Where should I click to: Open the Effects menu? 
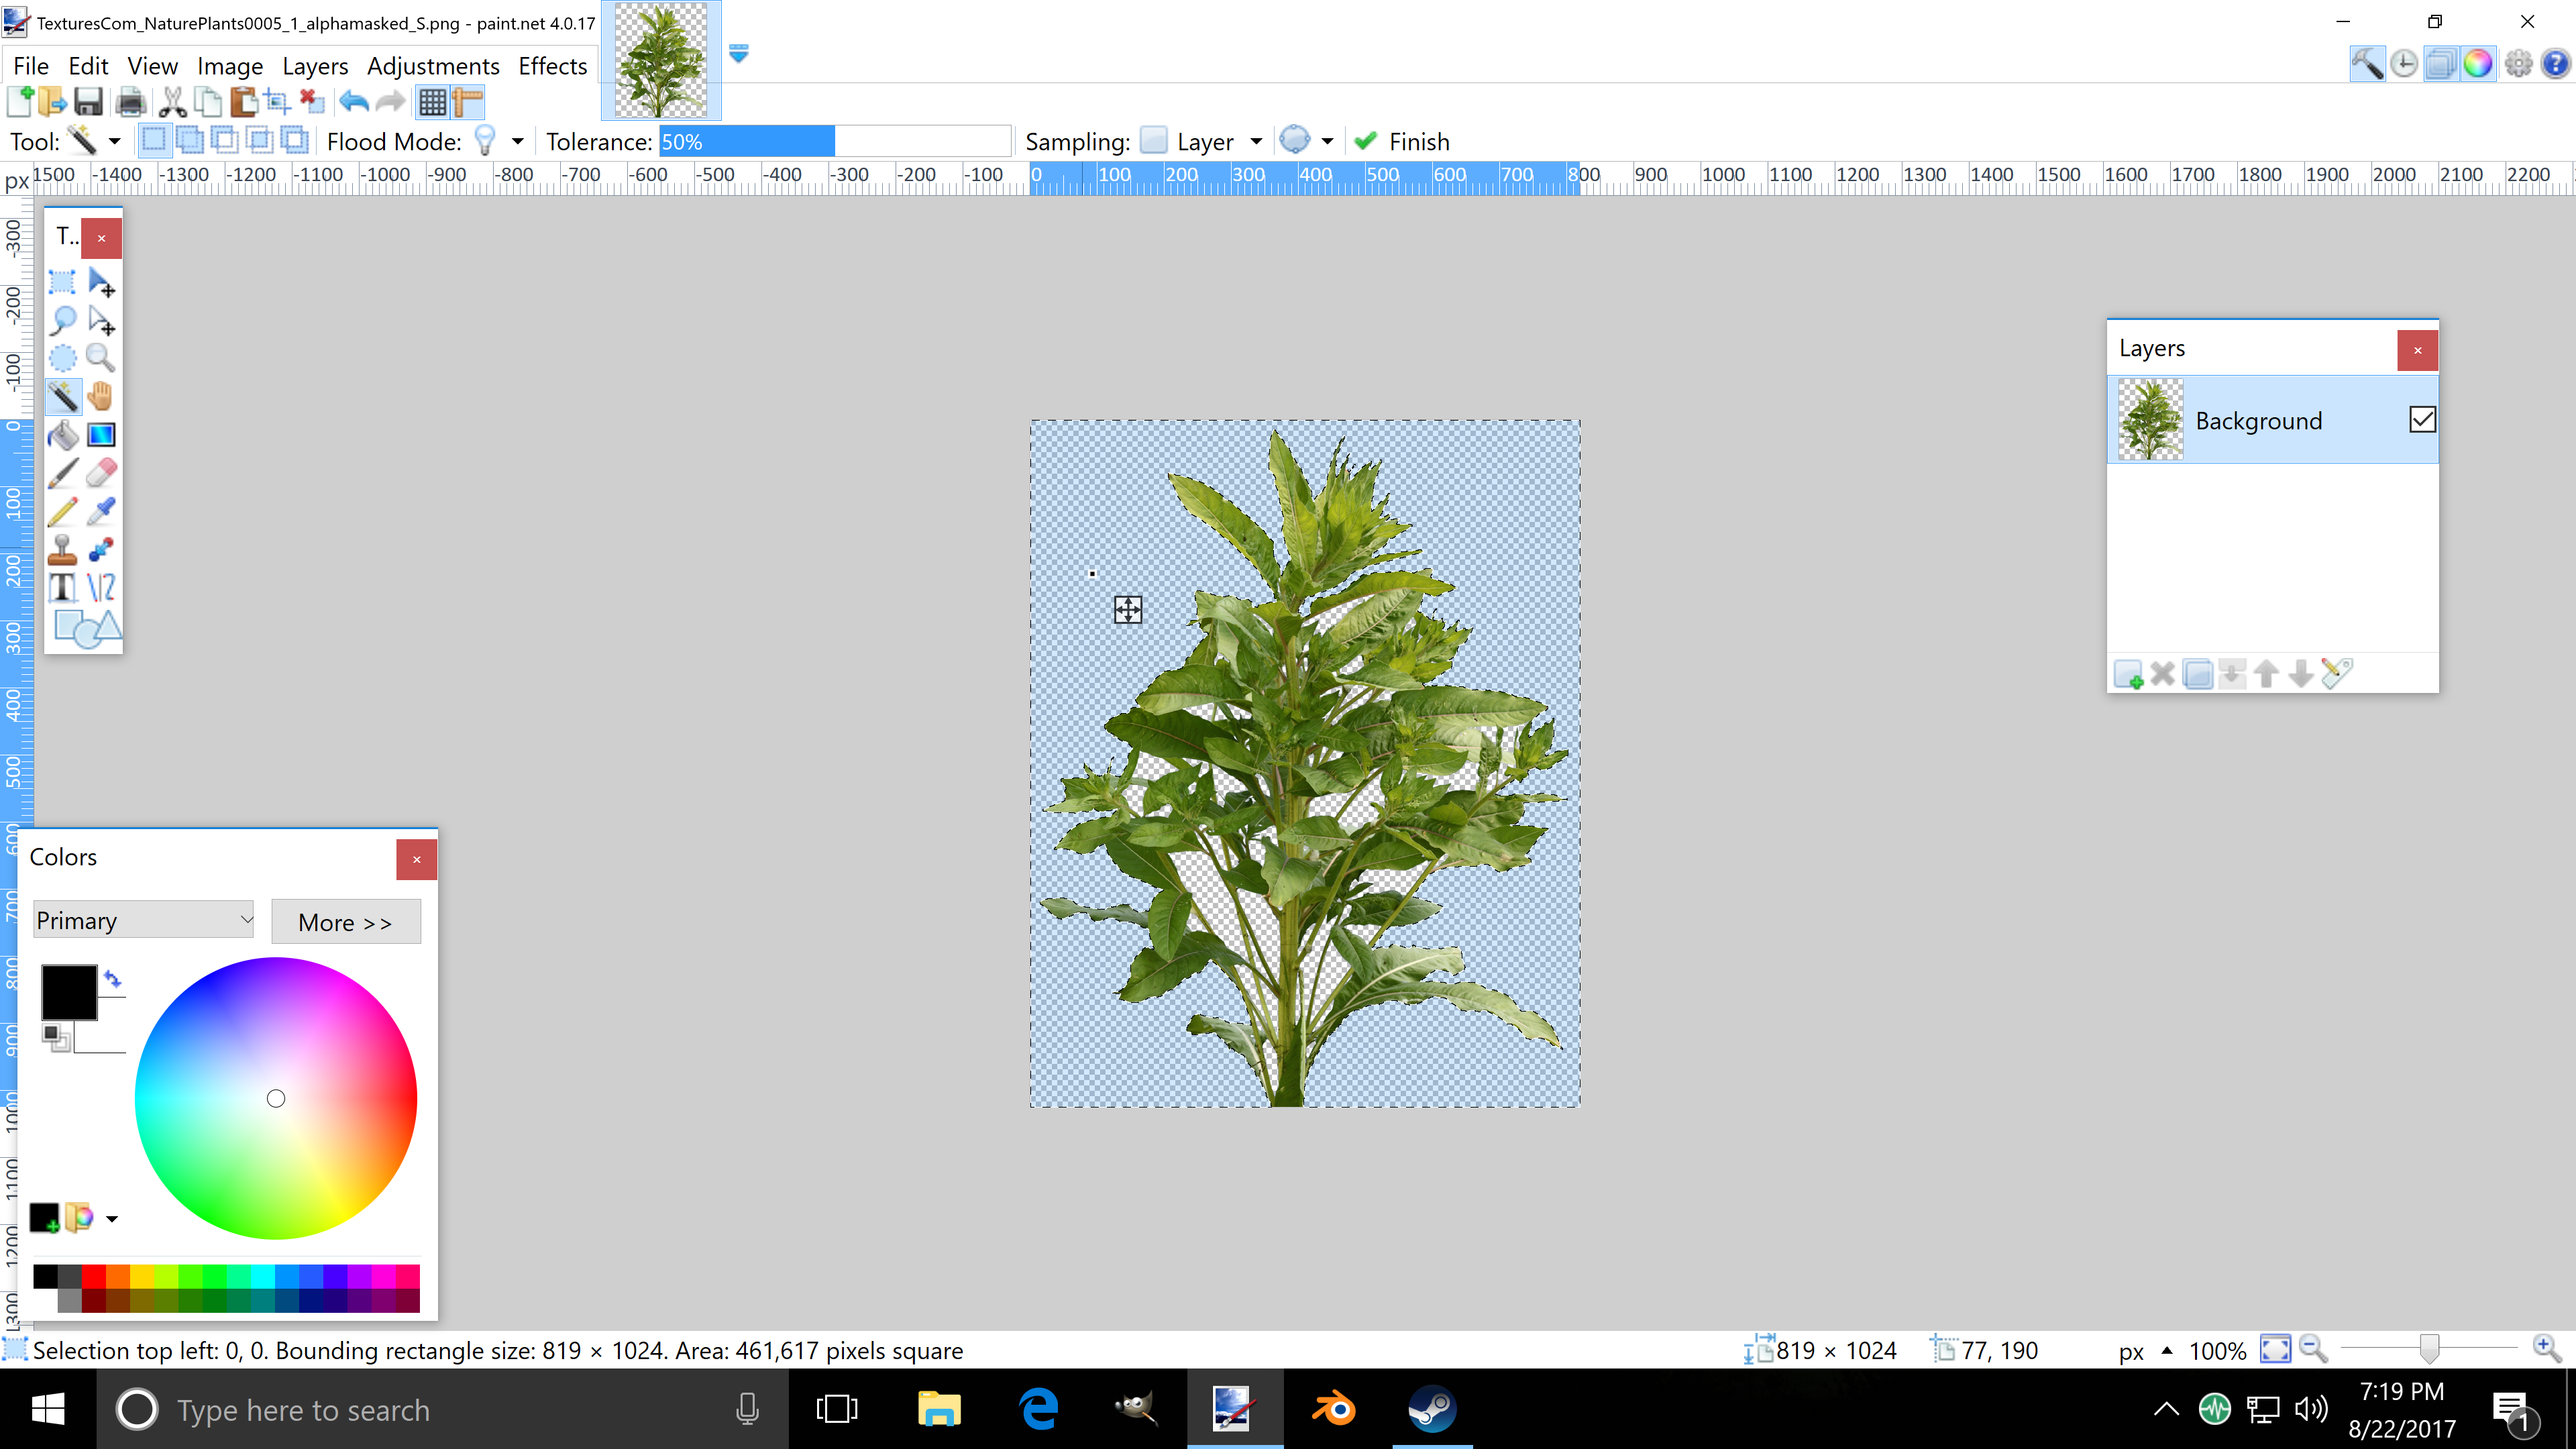coord(552,66)
